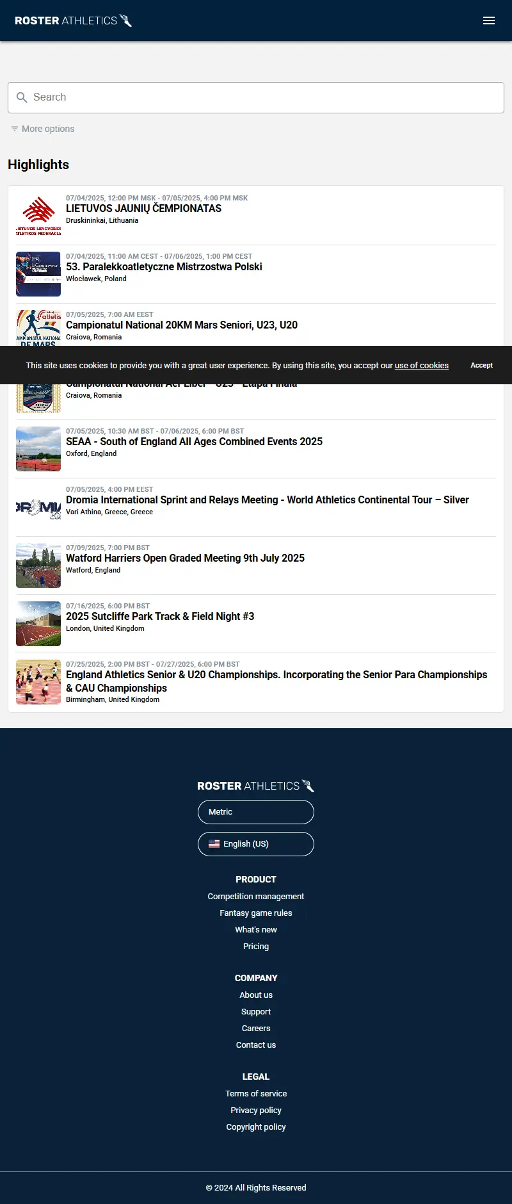Open the use of cookies link
The width and height of the screenshot is (512, 1204).
422,366
